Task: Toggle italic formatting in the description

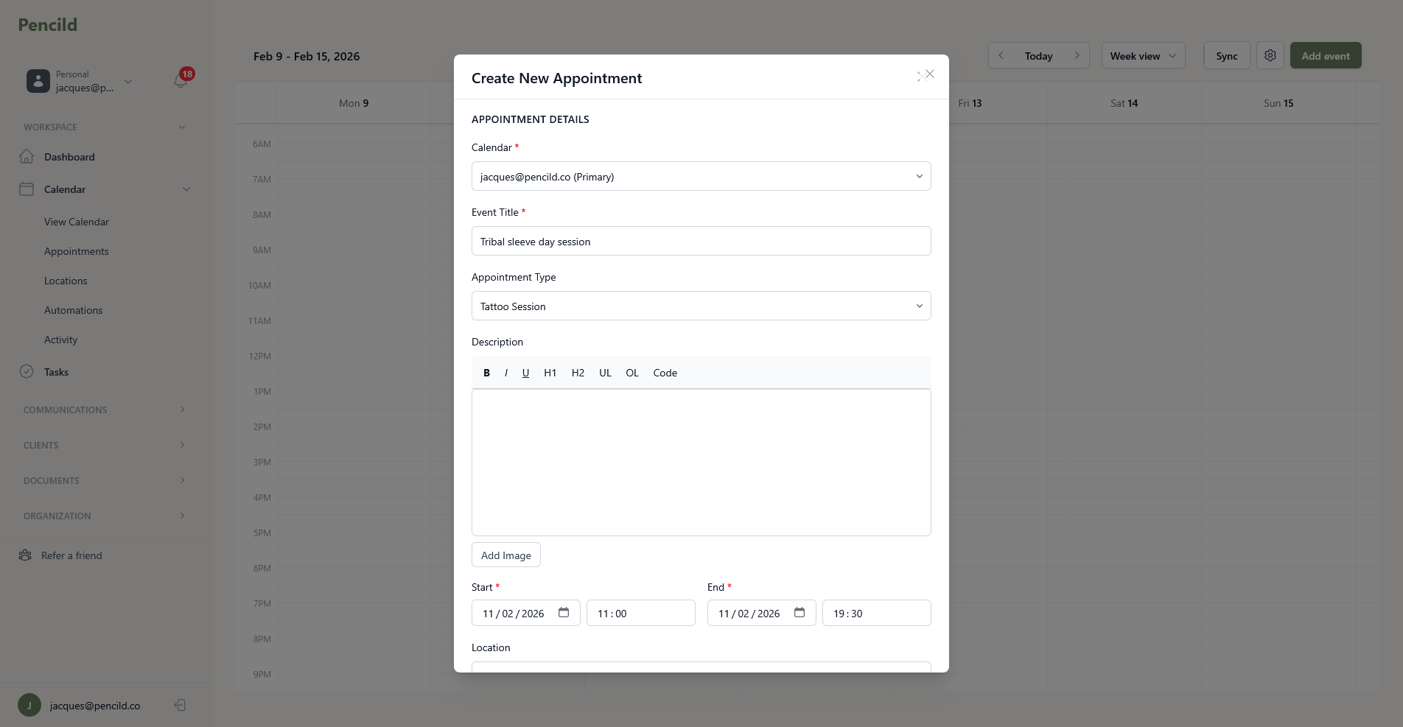Action: coord(506,373)
